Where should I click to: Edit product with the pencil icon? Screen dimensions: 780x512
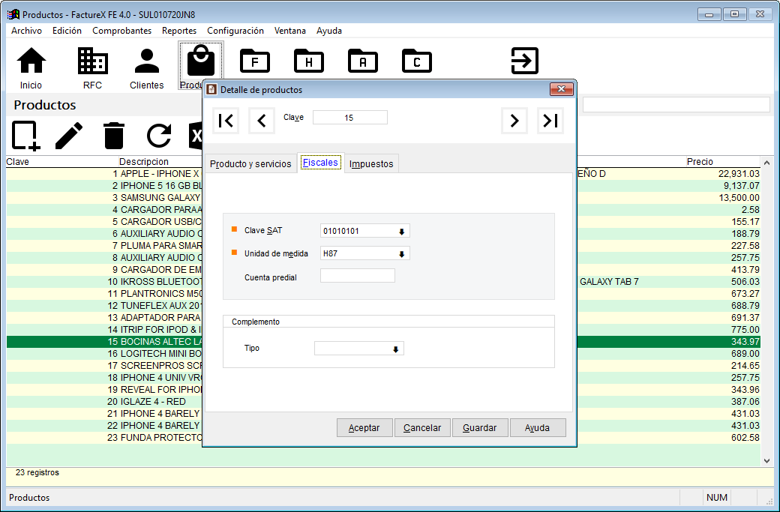coord(69,135)
